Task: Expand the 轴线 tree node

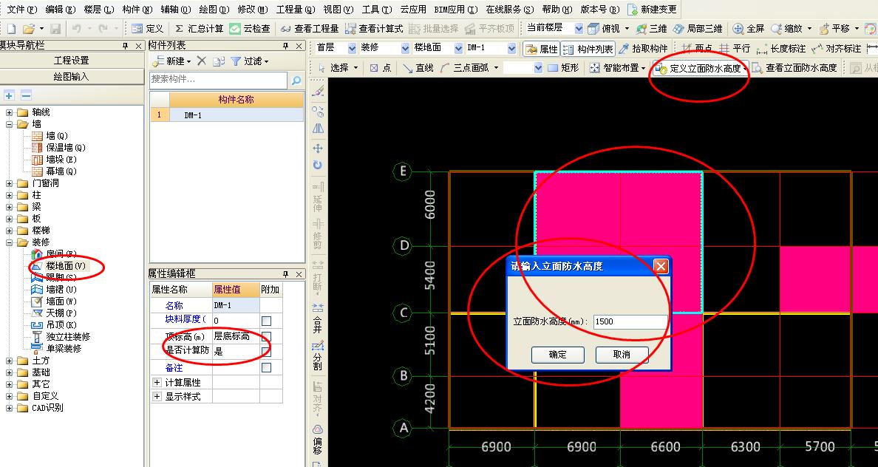Action: click(x=9, y=112)
